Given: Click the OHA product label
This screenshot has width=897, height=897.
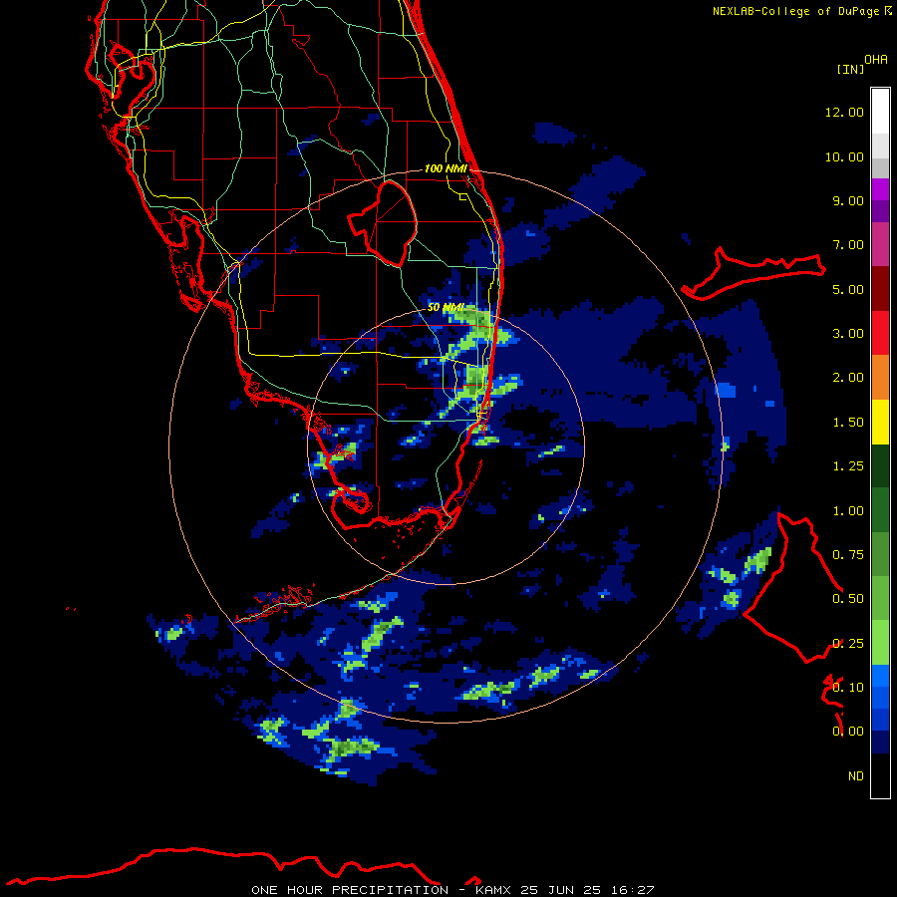Looking at the screenshot, I should click(x=876, y=60).
